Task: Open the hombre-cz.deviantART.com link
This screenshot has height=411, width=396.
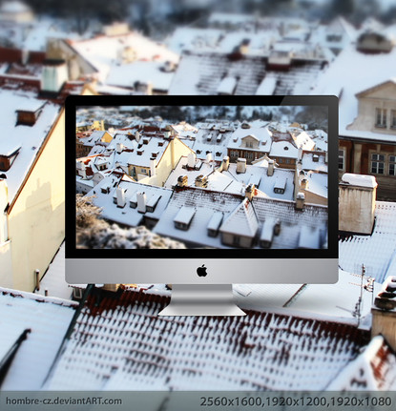Action: tap(64, 401)
